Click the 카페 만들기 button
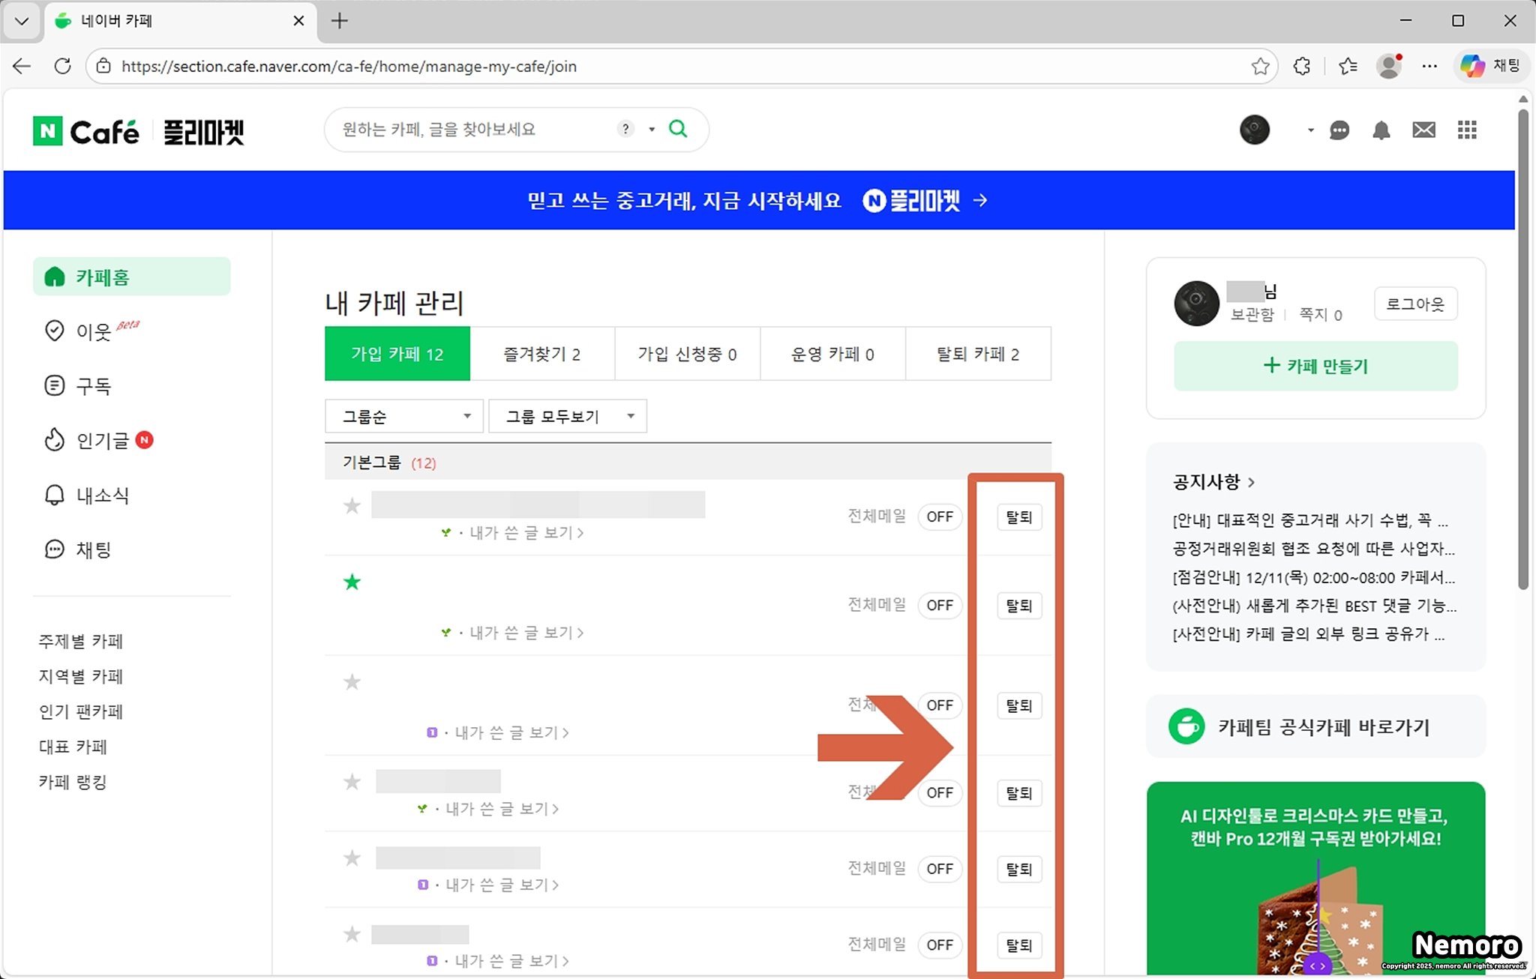1536x979 pixels. 1315,366
